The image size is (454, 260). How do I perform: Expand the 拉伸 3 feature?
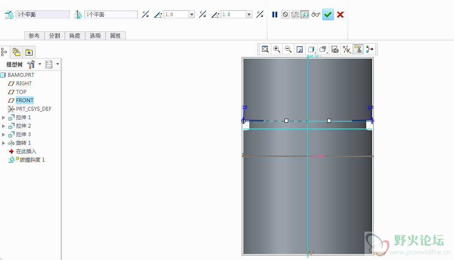3,134
